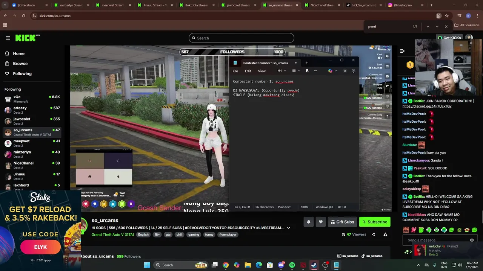The height and width of the screenshot is (271, 483).
Task: Collapse the chat panel
Action: 402,51
